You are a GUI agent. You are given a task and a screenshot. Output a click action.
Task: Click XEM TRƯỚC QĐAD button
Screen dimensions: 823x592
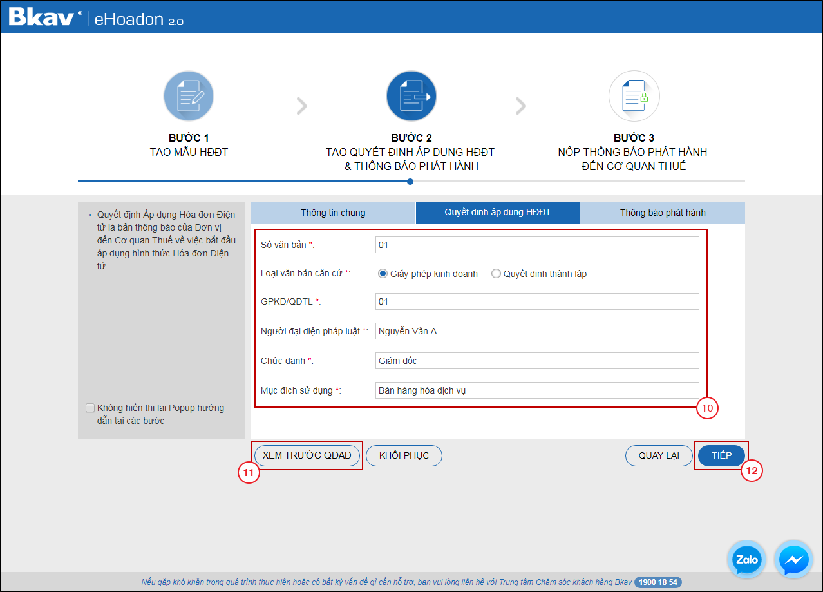[x=307, y=455]
